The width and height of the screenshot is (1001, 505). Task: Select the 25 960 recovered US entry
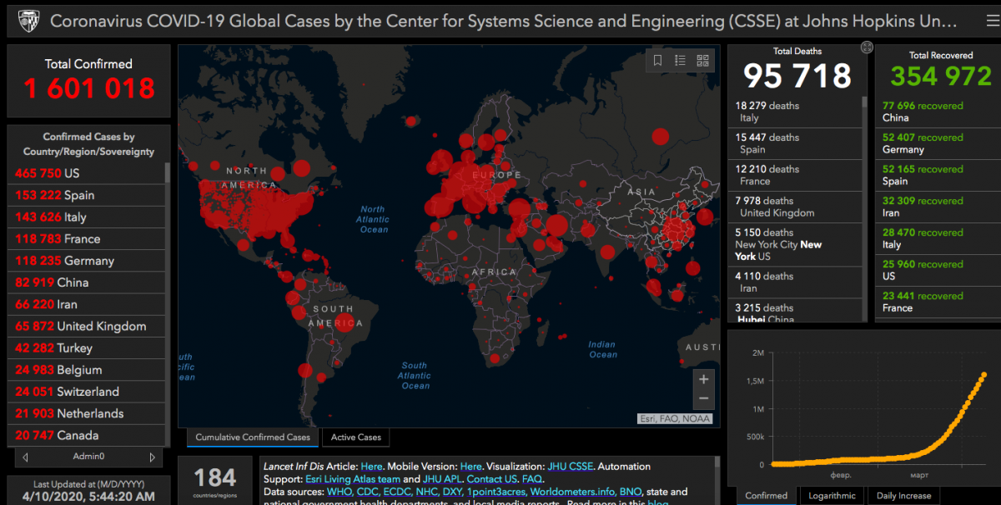[936, 270]
